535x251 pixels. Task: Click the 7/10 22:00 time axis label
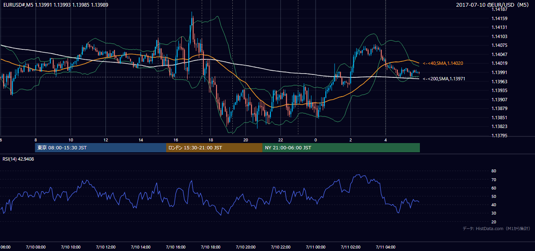[280, 247]
